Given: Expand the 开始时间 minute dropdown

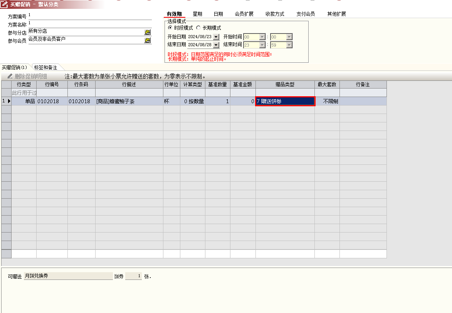Looking at the screenshot, I should (x=289, y=37).
